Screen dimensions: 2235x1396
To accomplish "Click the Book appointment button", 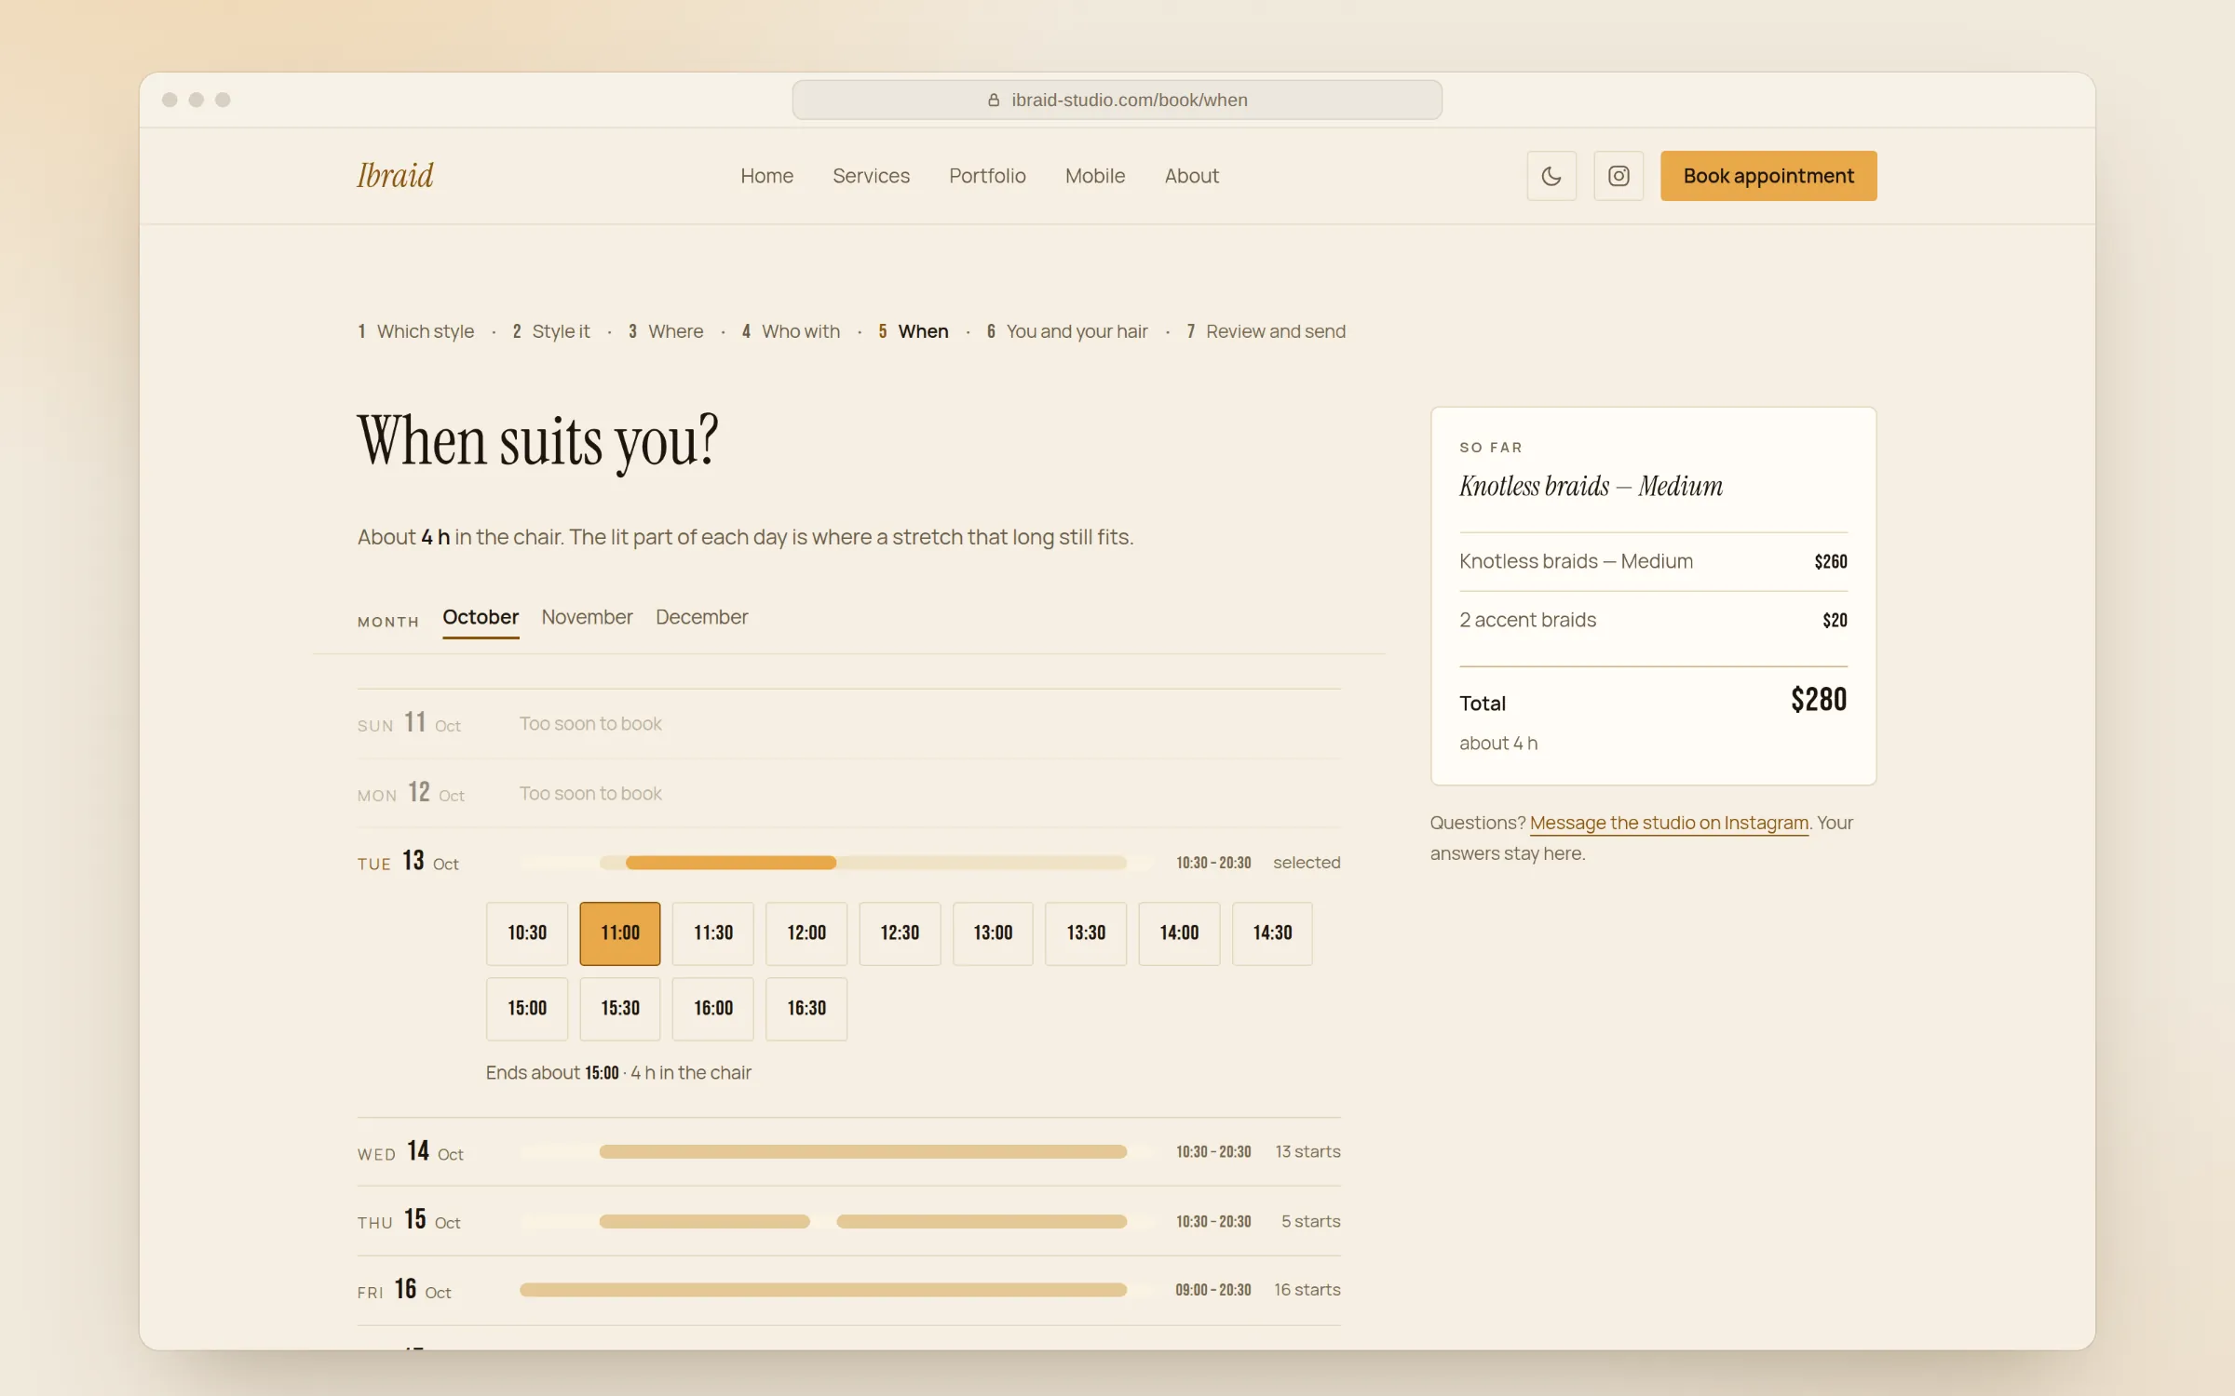I will 1768,176.
